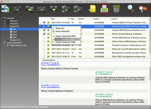
Task: Select the Bob contact in the device tree
Action: (x=15, y=37)
